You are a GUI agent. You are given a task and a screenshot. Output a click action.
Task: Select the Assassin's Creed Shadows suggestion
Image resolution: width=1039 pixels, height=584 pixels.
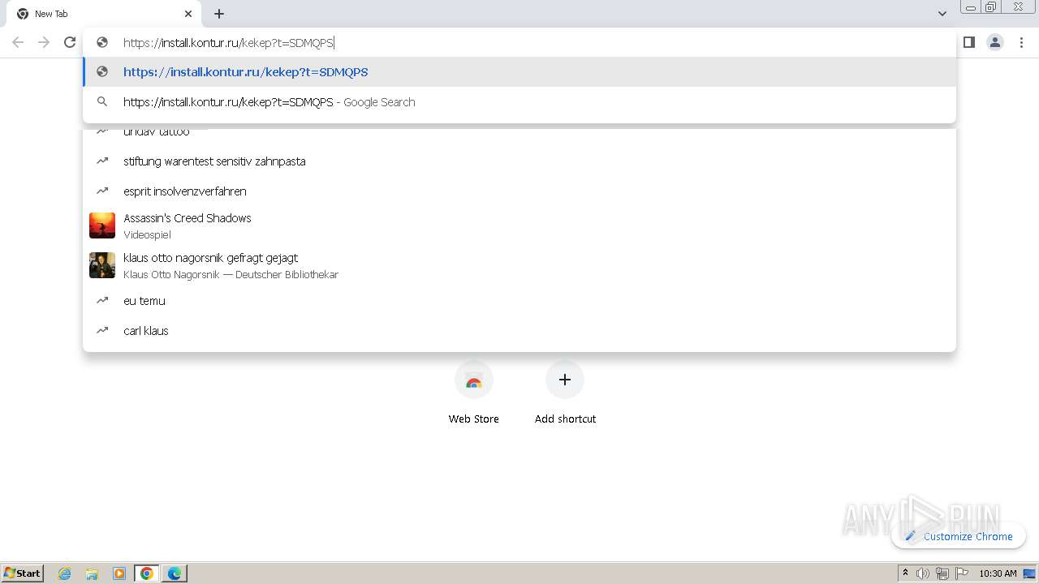point(519,225)
